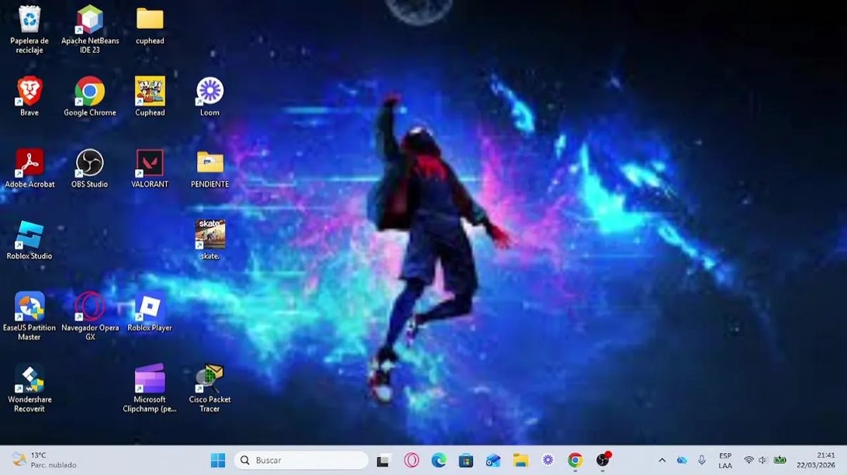Open Outlook from the taskbar
The width and height of the screenshot is (847, 475).
coord(493,460)
